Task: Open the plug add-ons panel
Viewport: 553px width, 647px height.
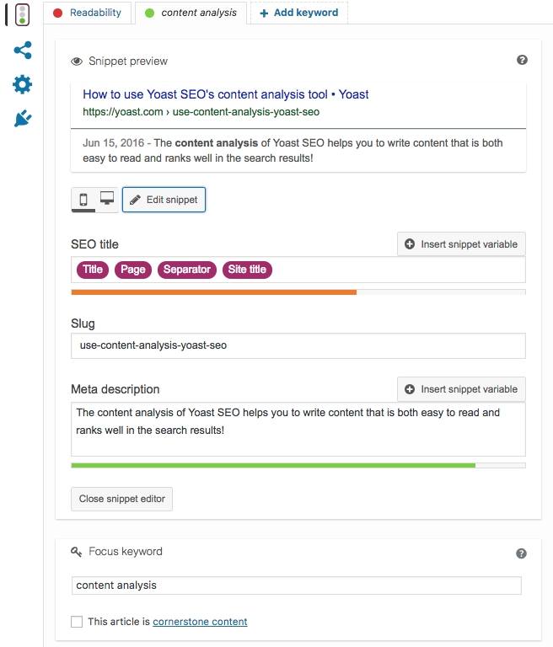Action: click(x=23, y=119)
